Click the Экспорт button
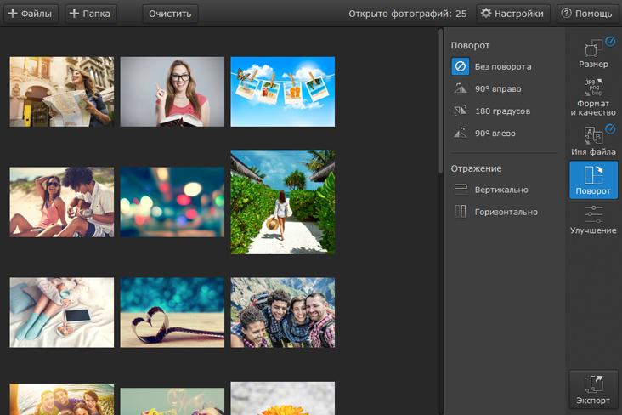 pyautogui.click(x=593, y=389)
